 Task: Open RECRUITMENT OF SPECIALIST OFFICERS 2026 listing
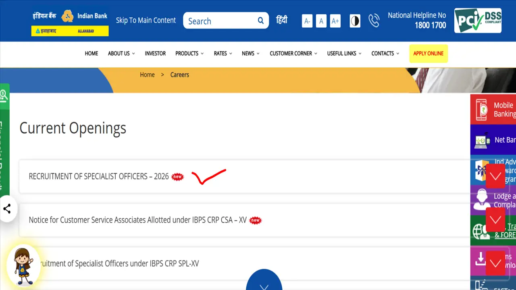coord(99,176)
